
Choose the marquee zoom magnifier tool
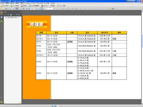point(23,9)
